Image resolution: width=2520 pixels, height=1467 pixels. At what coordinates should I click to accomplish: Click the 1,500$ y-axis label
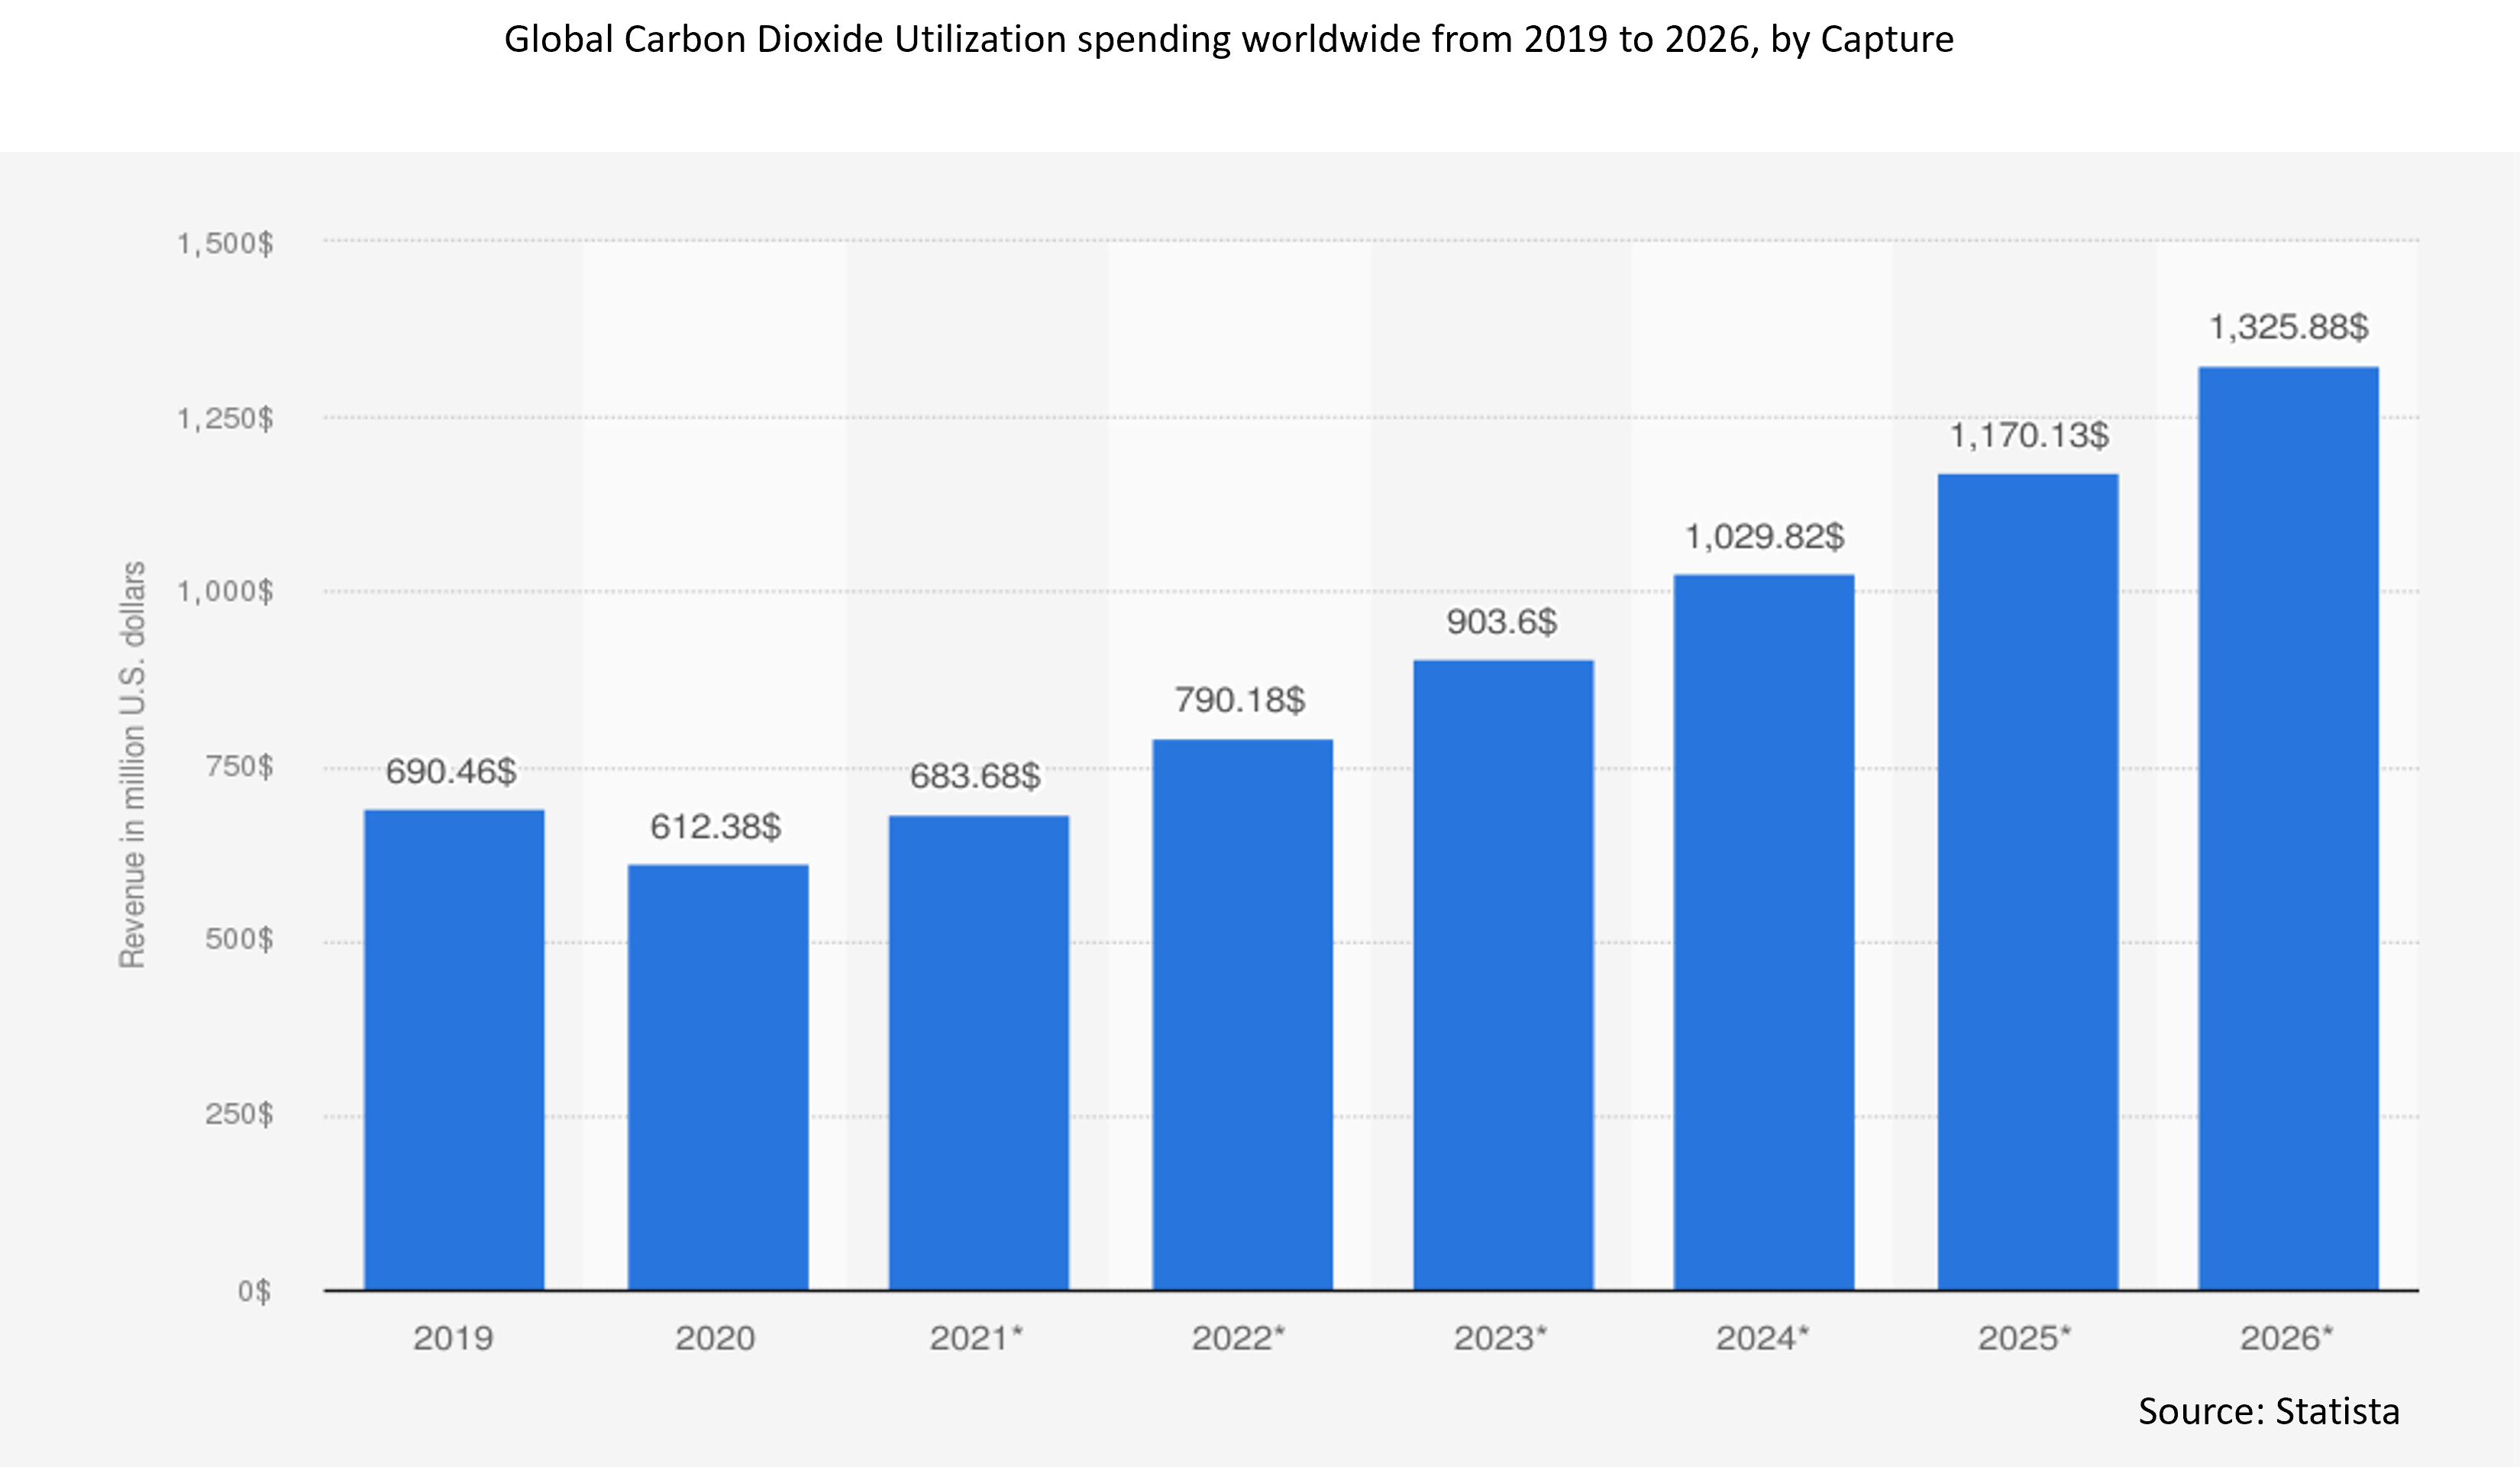[x=225, y=243]
